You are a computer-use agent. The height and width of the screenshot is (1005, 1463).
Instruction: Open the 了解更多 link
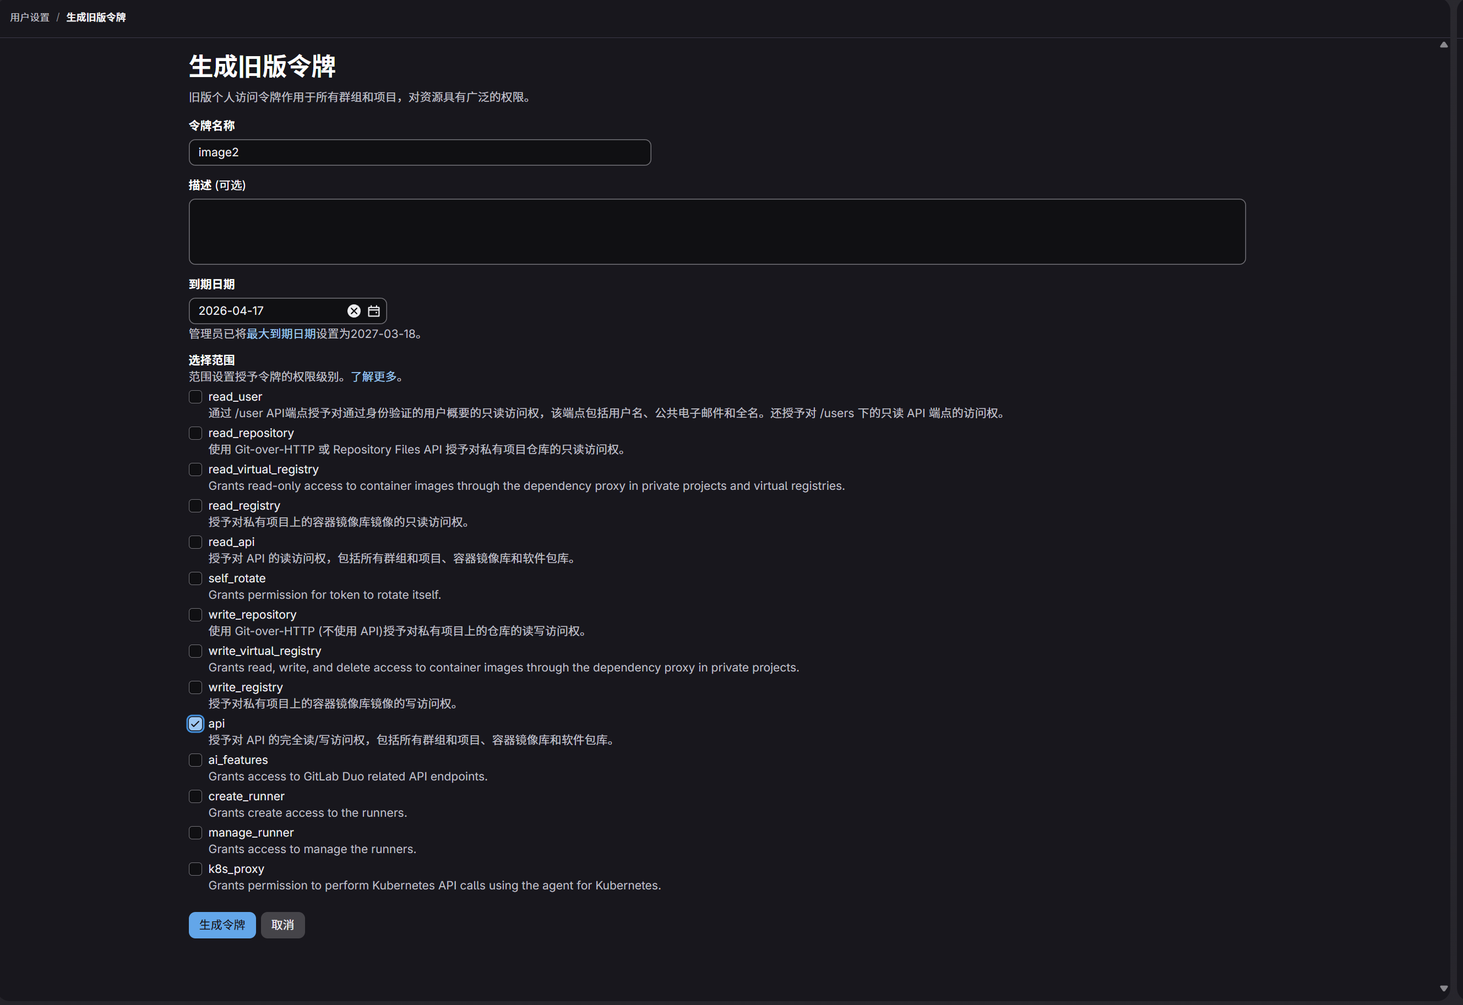click(373, 376)
